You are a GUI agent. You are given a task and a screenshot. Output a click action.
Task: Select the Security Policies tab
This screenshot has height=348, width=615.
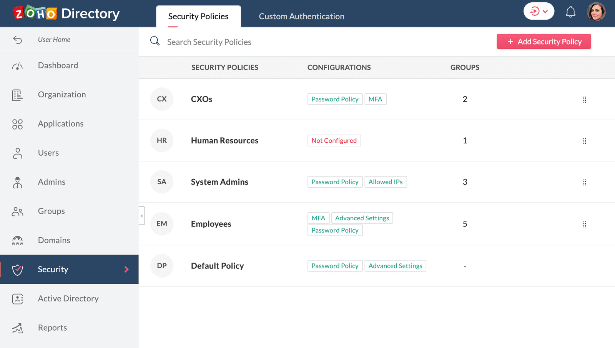click(198, 17)
